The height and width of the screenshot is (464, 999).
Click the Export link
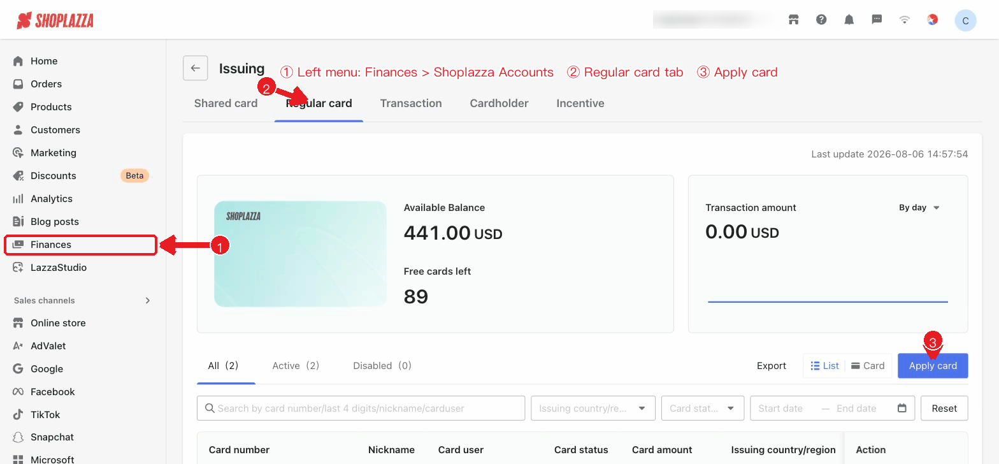click(772, 366)
